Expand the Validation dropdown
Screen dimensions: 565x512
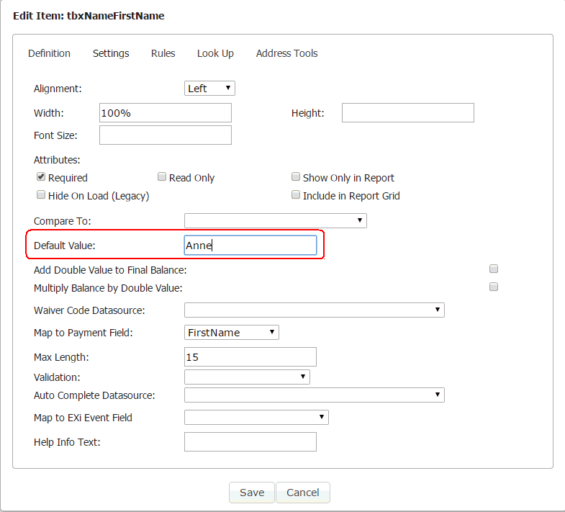(x=247, y=377)
